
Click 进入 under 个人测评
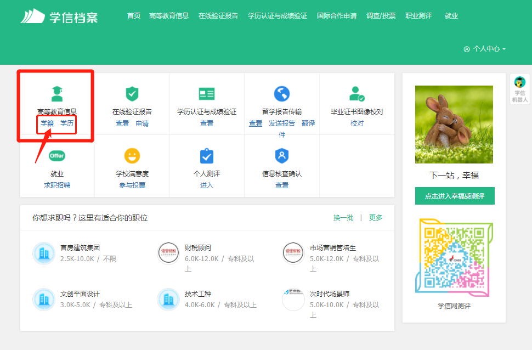click(207, 185)
